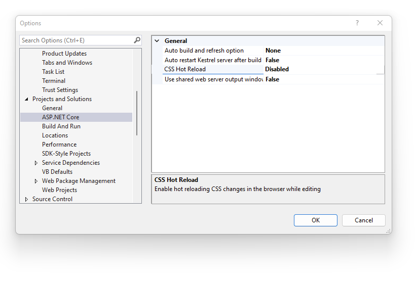Expand the Web Package Management node
This screenshot has width=415, height=283.
pos(36,181)
